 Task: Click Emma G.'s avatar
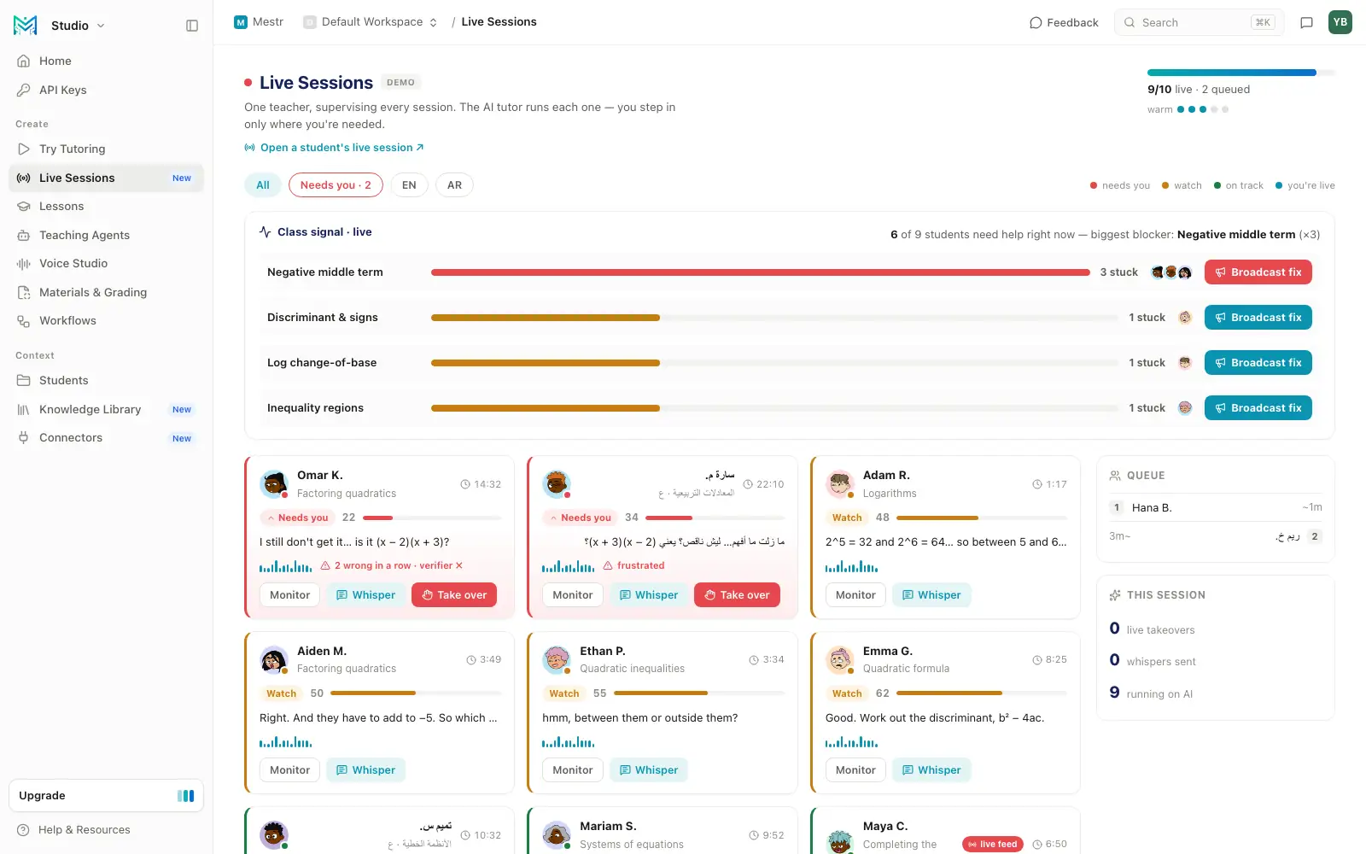point(840,660)
